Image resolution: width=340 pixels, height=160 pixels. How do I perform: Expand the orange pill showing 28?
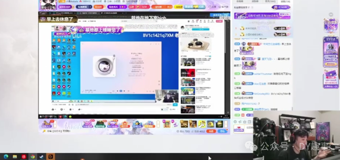pos(162,7)
